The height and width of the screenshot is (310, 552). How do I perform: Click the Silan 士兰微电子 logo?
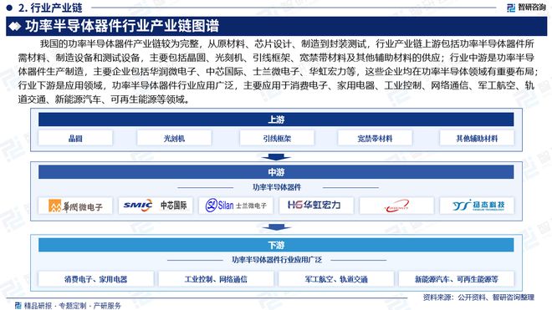click(x=236, y=206)
